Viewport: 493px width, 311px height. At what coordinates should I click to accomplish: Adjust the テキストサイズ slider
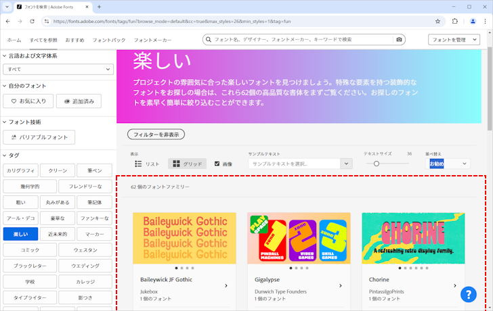[377, 164]
